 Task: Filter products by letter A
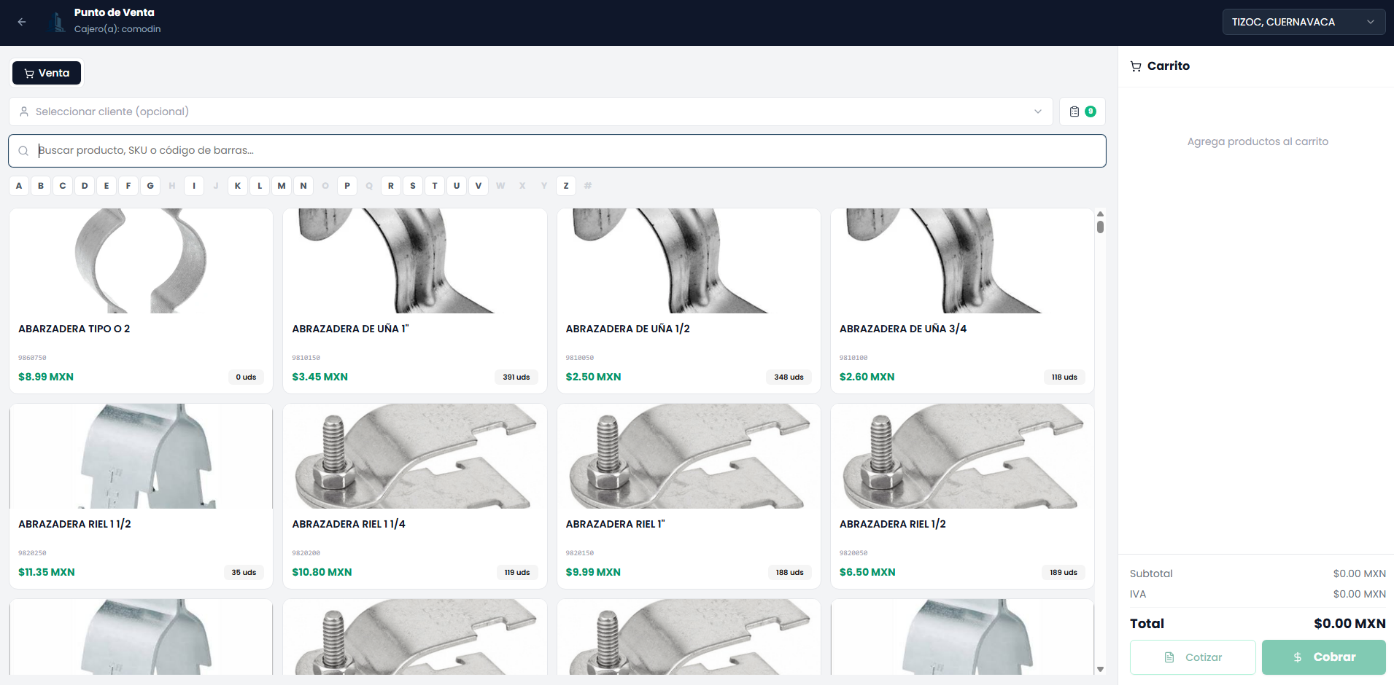[19, 186]
